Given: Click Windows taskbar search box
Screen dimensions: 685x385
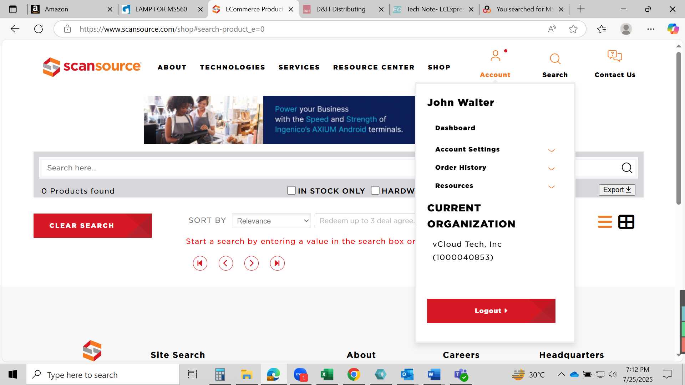Looking at the screenshot, I should [x=103, y=375].
